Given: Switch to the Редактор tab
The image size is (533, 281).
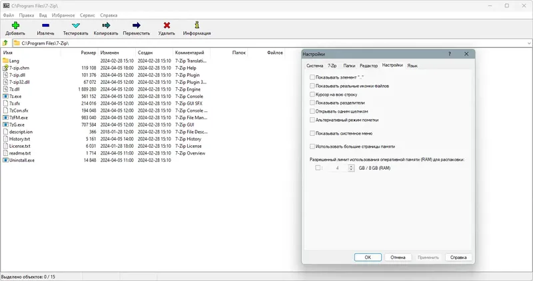Looking at the screenshot, I should 369,65.
